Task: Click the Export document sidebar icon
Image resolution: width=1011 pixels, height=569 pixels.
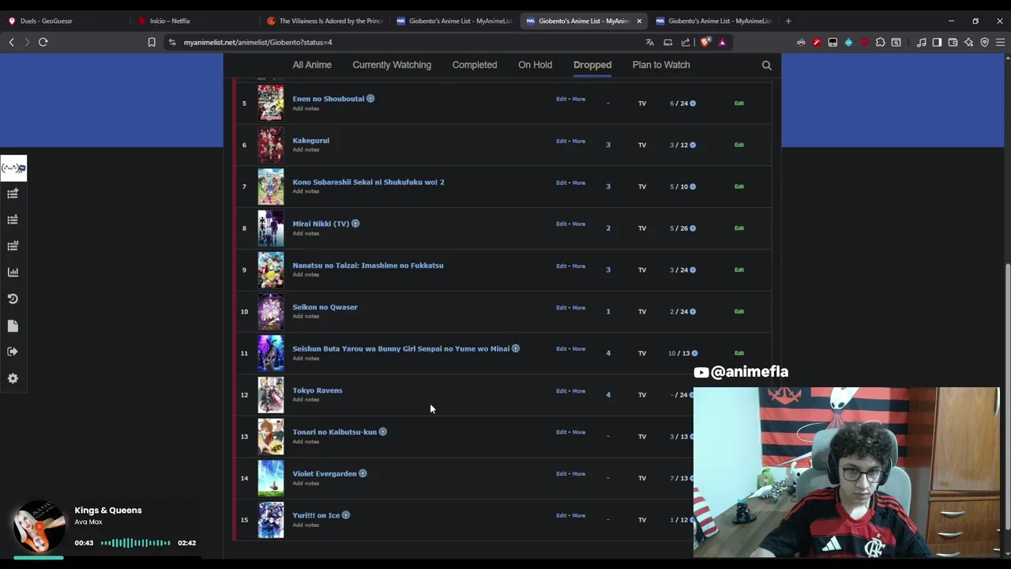Action: 13,326
